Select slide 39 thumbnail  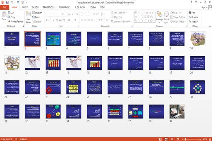[177, 112]
